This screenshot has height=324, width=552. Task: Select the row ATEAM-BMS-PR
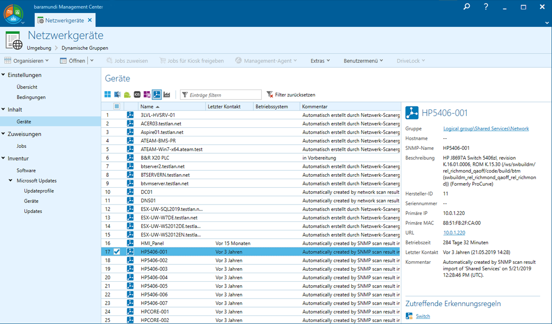pyautogui.click(x=251, y=140)
